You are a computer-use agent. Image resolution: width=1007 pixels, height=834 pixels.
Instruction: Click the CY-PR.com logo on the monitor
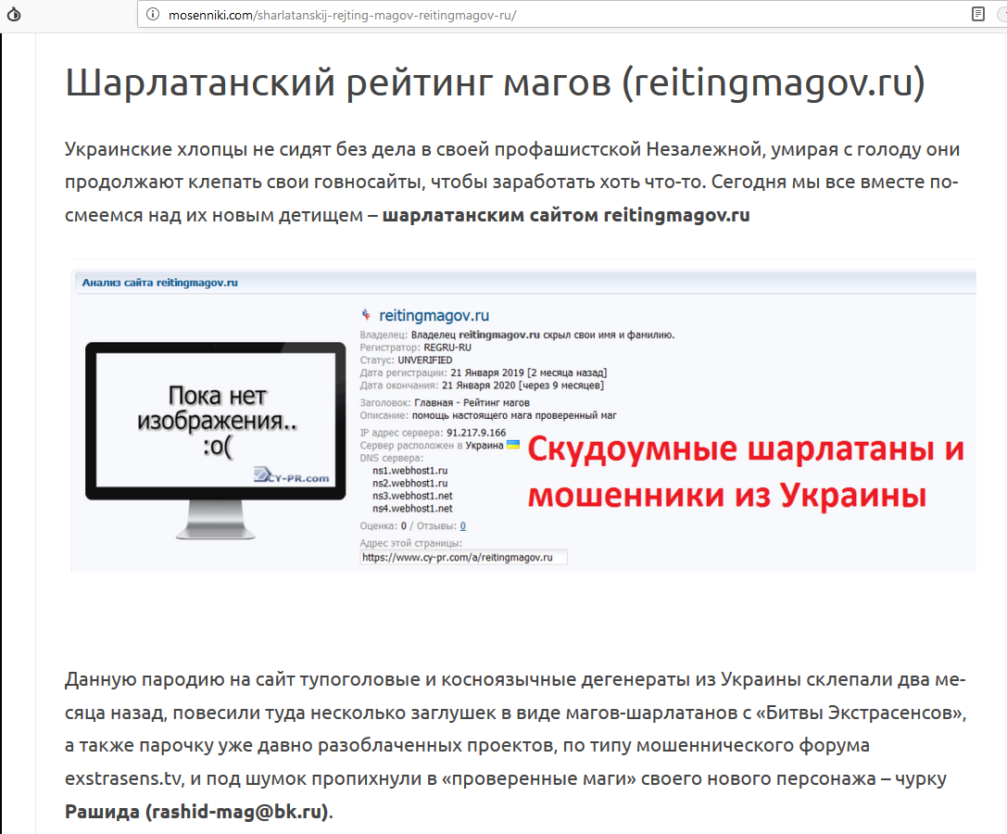click(x=293, y=476)
